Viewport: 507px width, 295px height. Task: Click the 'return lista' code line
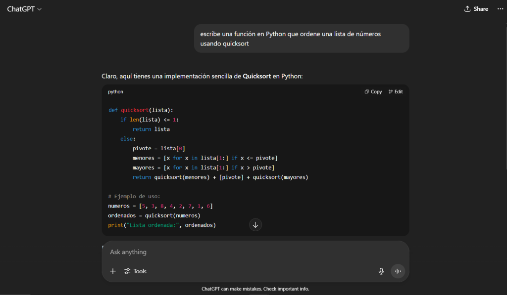[151, 129]
